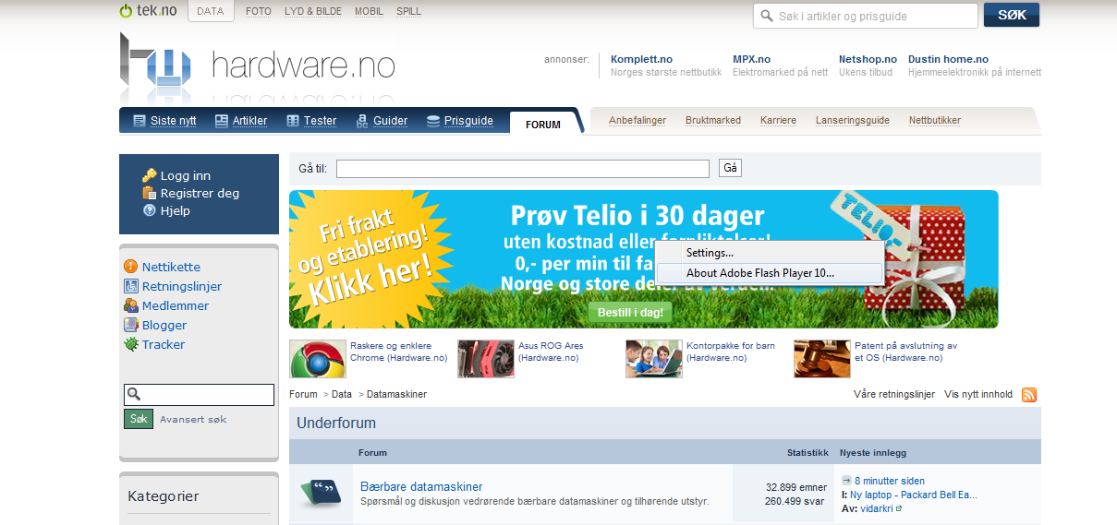Focus the sidebar forum search field

click(x=199, y=395)
